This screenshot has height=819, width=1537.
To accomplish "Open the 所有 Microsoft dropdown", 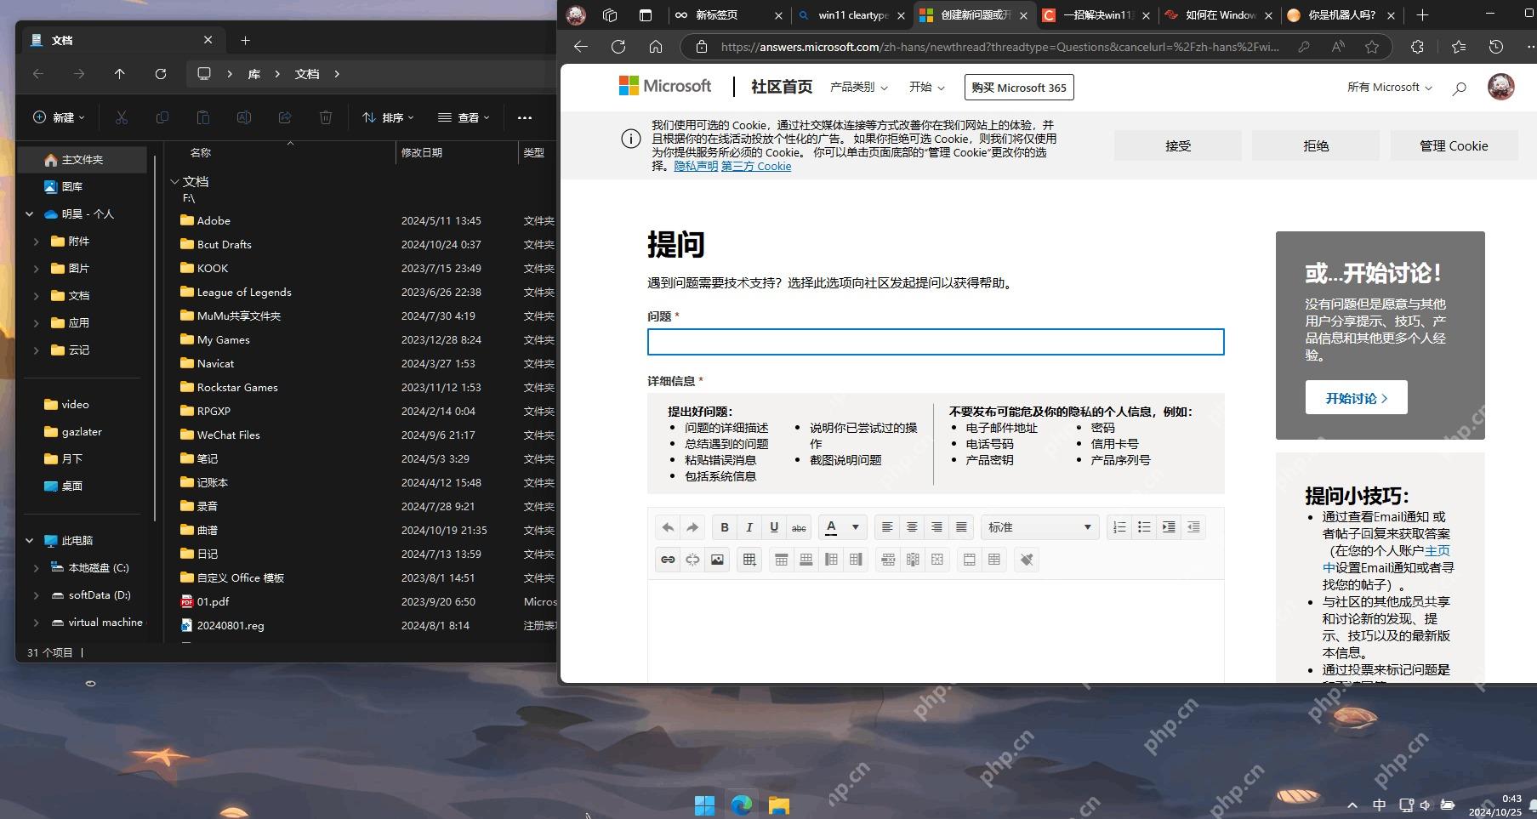I will coord(1390,87).
